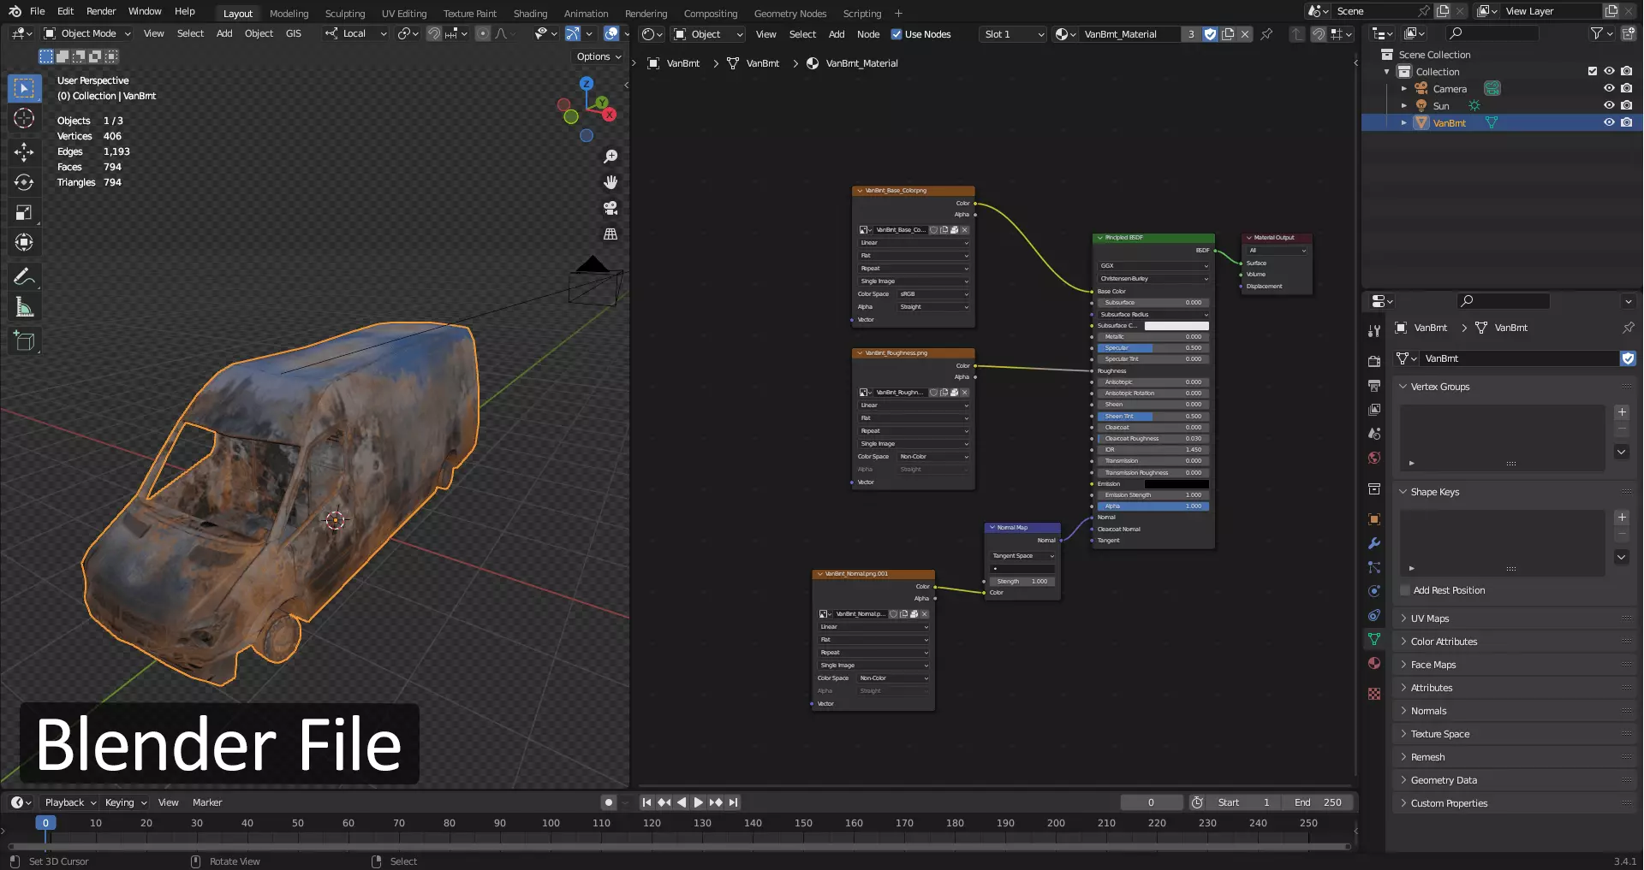Open the Slot 1 material slot dropdown
1644x870 pixels.
coord(1014,34)
